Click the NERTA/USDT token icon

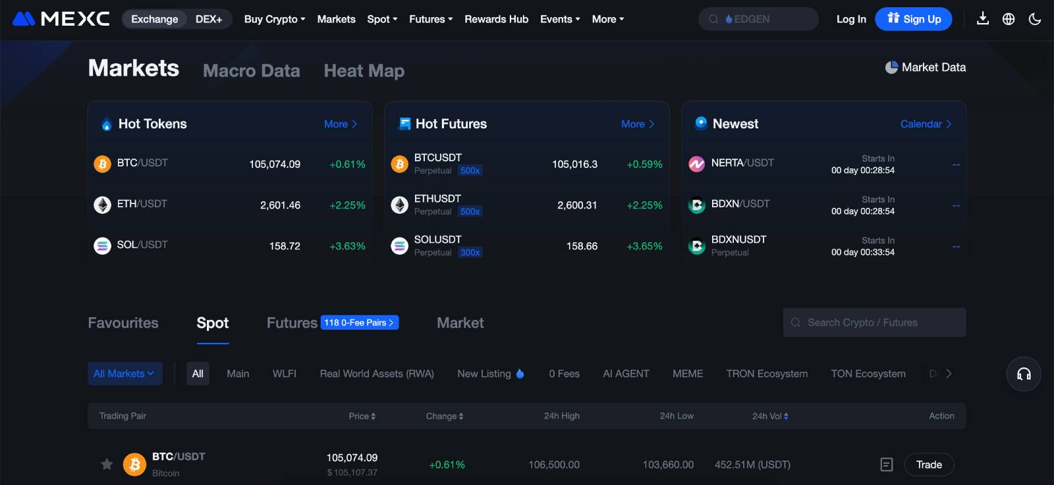coord(697,164)
